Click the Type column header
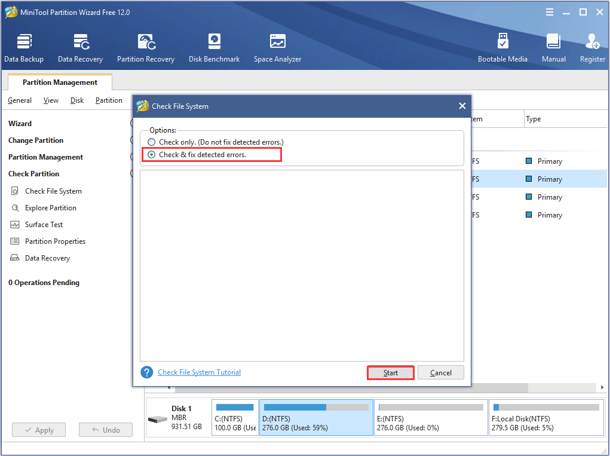 566,119
